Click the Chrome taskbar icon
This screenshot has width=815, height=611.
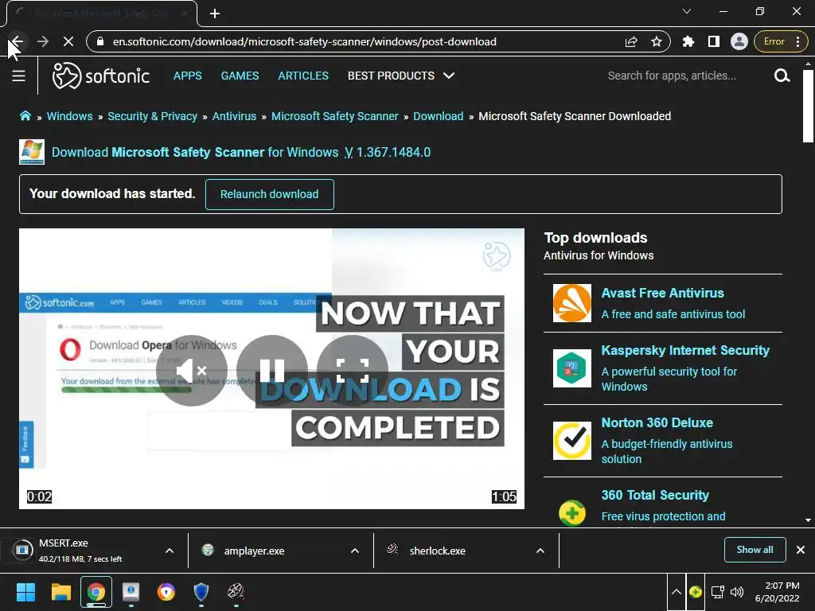(x=96, y=592)
